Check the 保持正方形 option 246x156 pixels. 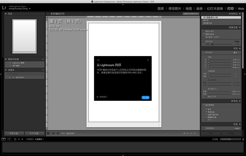click(x=206, y=97)
